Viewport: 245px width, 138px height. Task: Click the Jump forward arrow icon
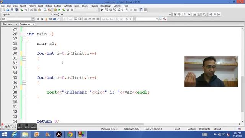42,19
